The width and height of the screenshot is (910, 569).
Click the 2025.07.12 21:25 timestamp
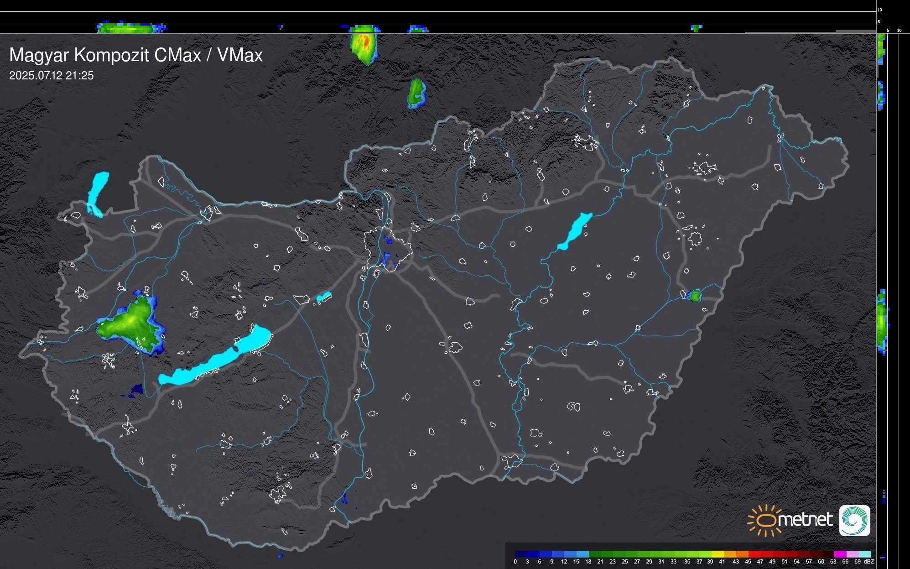[x=51, y=76]
